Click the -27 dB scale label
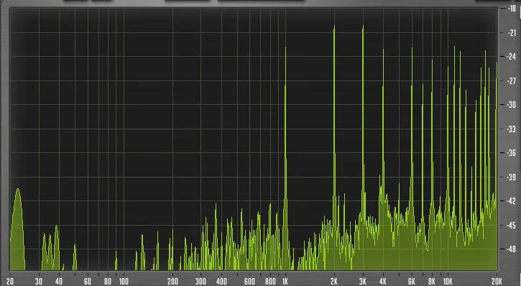521x286 pixels. (x=512, y=80)
